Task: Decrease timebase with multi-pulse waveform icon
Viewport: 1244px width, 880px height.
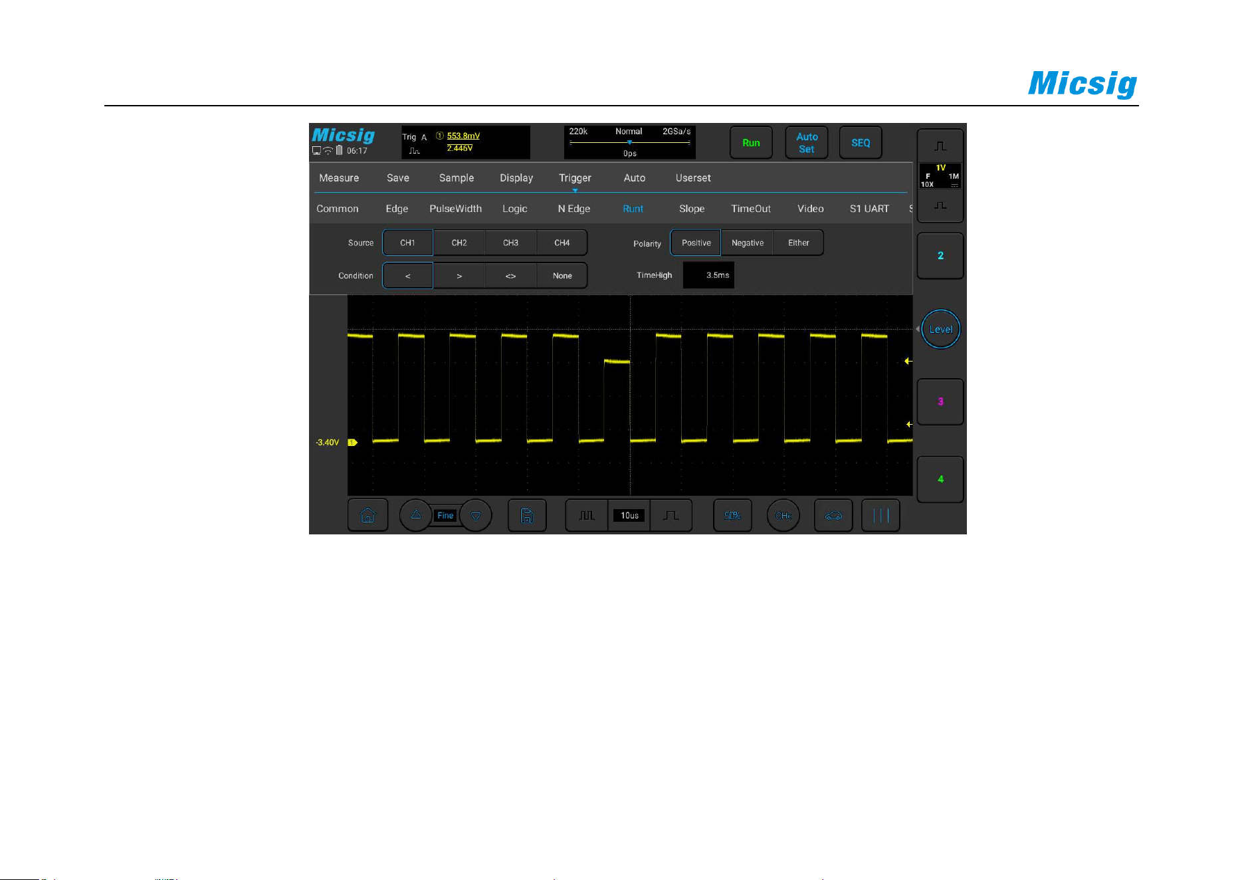Action: [587, 515]
